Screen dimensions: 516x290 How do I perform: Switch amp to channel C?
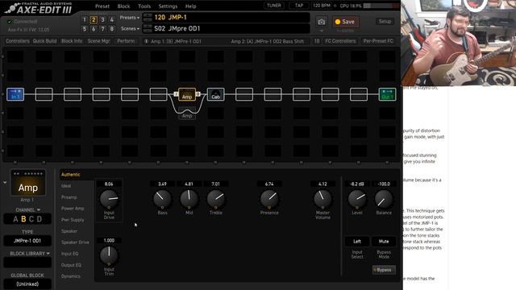click(x=31, y=219)
